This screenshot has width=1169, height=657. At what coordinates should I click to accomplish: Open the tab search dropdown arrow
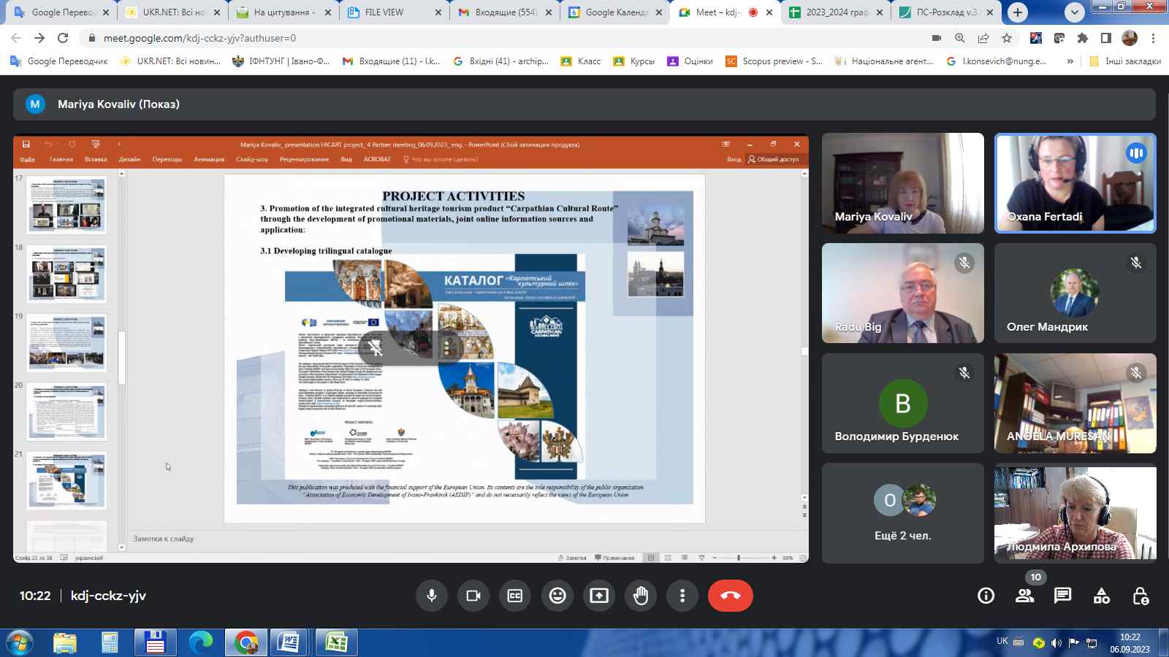coord(1074,12)
